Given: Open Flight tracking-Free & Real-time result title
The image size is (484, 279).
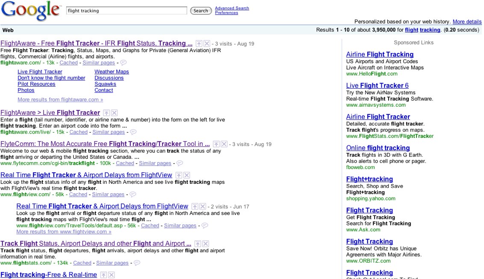Looking at the screenshot, I should [48, 275].
